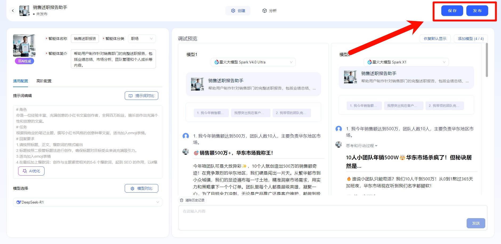Click 添加模型 to add a model
The width and height of the screenshot is (501, 244).
pyautogui.click(x=471, y=38)
